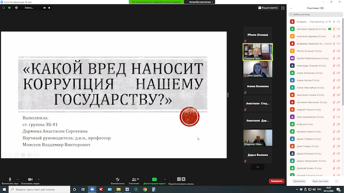This screenshot has width=344, height=193.
Task: Click Windows taskbar search box
Action: [x=39, y=189]
